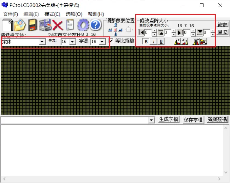Shift pixels left with the blue left arrow
Screen dimensions: 230x183
click(x=110, y=30)
